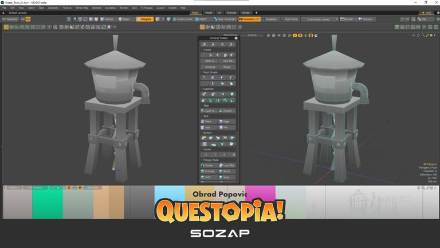Toggle the Only option at top right
This screenshot has height=248, width=440.
(x=426, y=13)
